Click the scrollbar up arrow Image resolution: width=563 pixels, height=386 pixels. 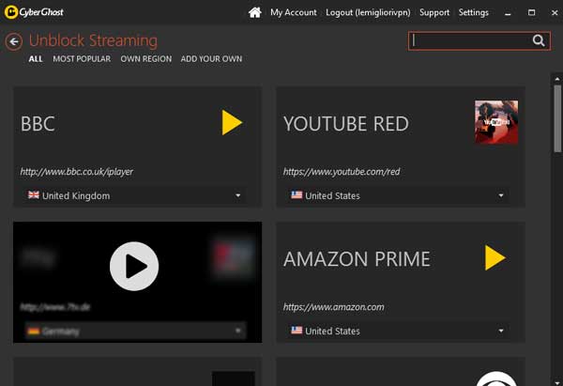pos(557,79)
